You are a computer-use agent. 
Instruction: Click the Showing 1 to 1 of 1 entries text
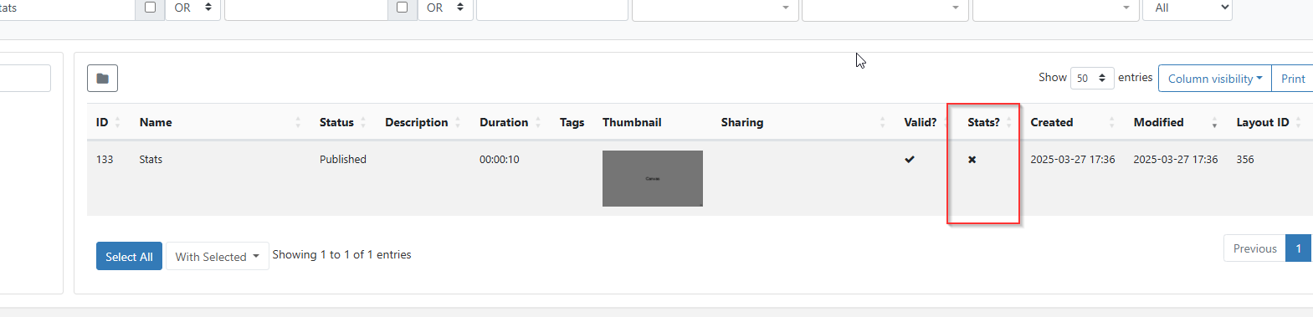click(341, 254)
